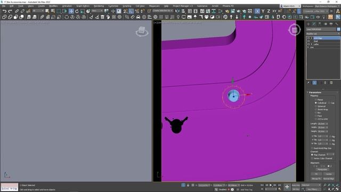Activate the Select and Rotate tool

tap(77, 11)
